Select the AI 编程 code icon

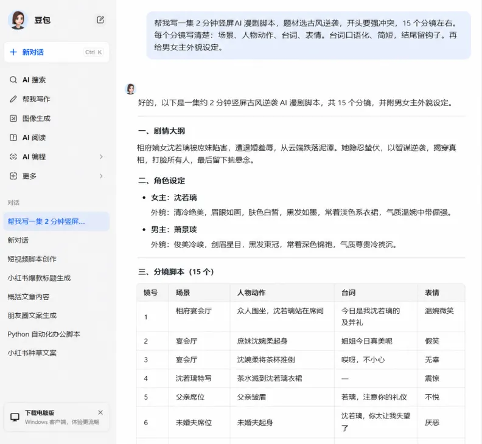[13, 157]
